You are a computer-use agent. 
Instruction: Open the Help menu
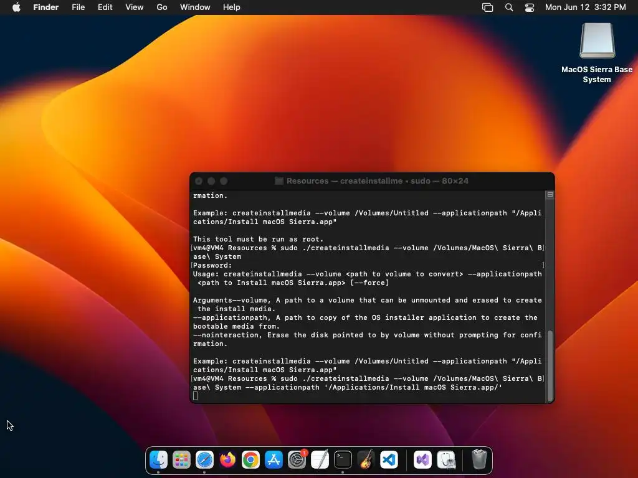pyautogui.click(x=232, y=7)
